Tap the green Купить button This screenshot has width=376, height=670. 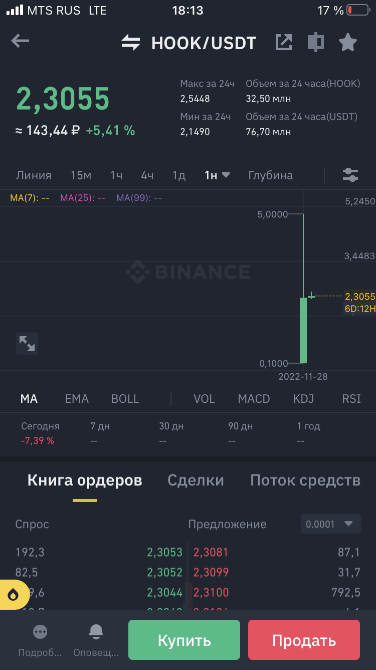point(184,640)
